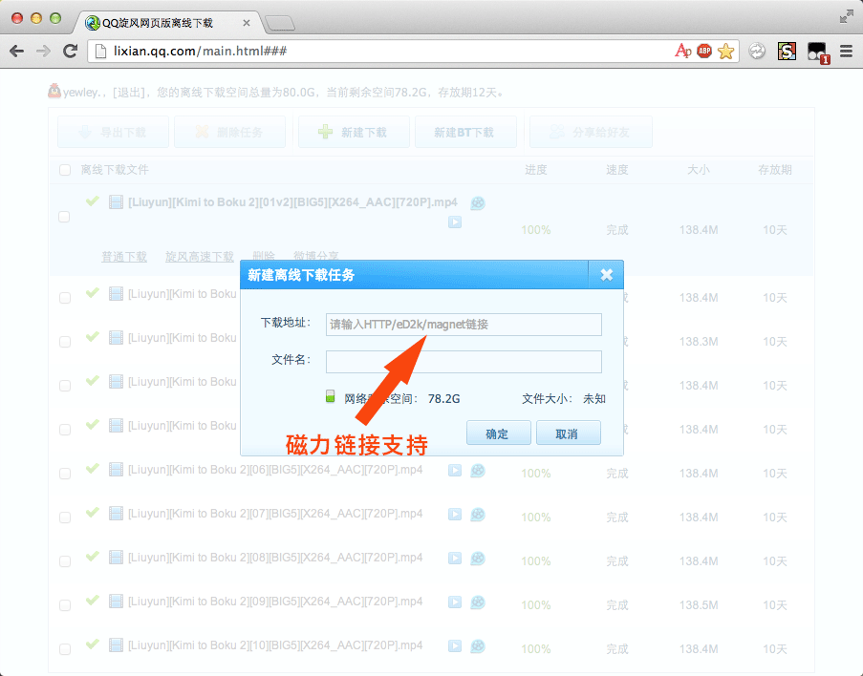Open the green S extension icon

[x=787, y=52]
